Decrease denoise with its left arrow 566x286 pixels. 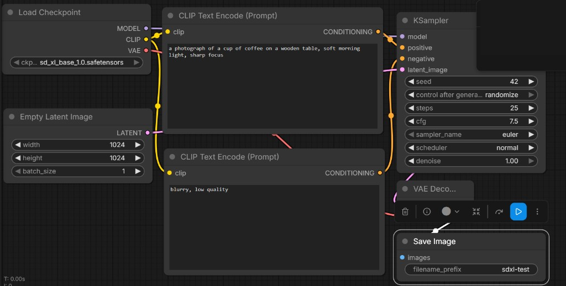click(x=411, y=161)
